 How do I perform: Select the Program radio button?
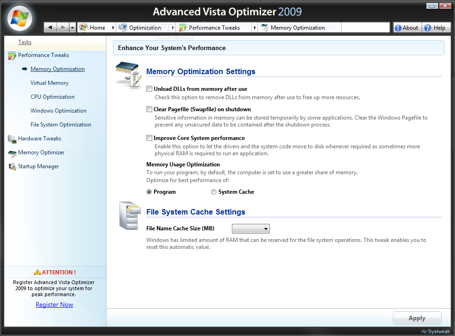click(149, 192)
